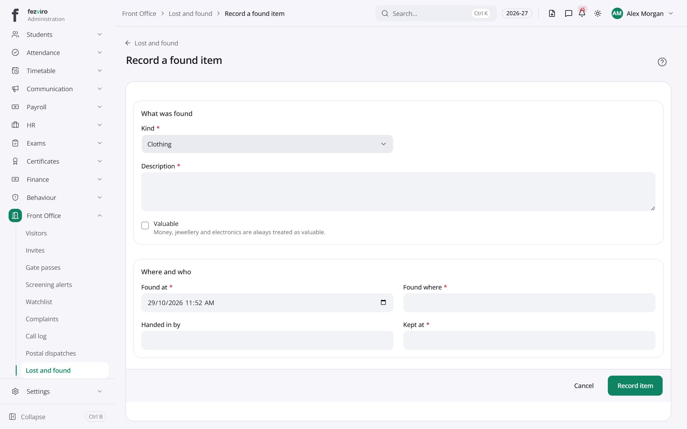Viewport: 687px width, 429px height.
Task: Click the Front Office door icon
Action: coord(15,215)
